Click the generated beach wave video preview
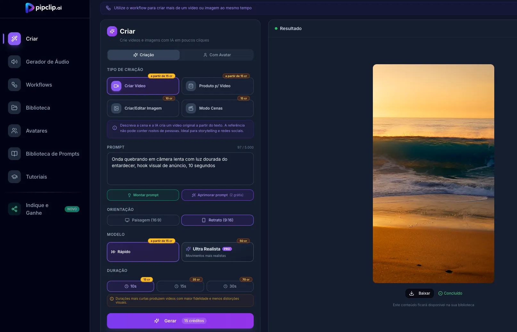The image size is (517, 332). 433,174
